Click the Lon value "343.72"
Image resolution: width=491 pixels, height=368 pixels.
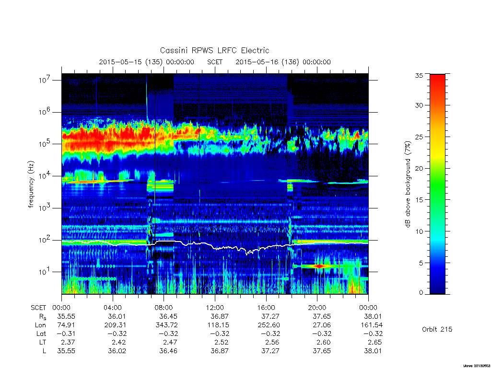click(166, 325)
